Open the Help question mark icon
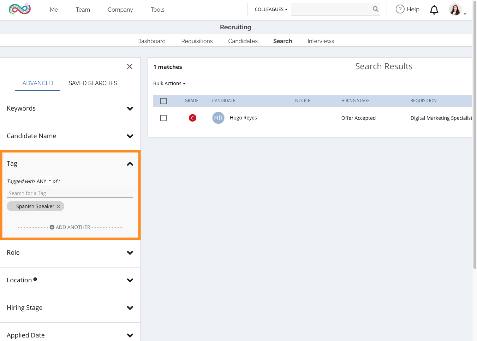Screen dimensions: 477x341 [400, 9]
